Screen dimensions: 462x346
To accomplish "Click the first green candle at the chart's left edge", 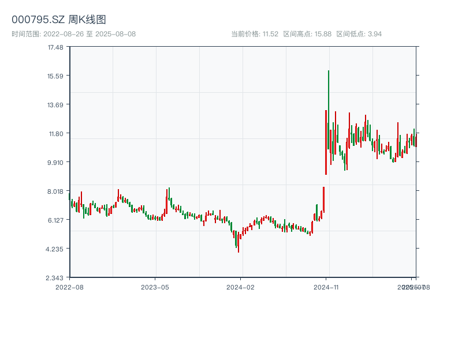I will 69,197.
